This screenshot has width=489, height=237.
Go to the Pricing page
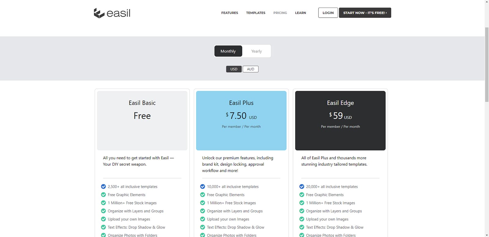click(x=280, y=13)
